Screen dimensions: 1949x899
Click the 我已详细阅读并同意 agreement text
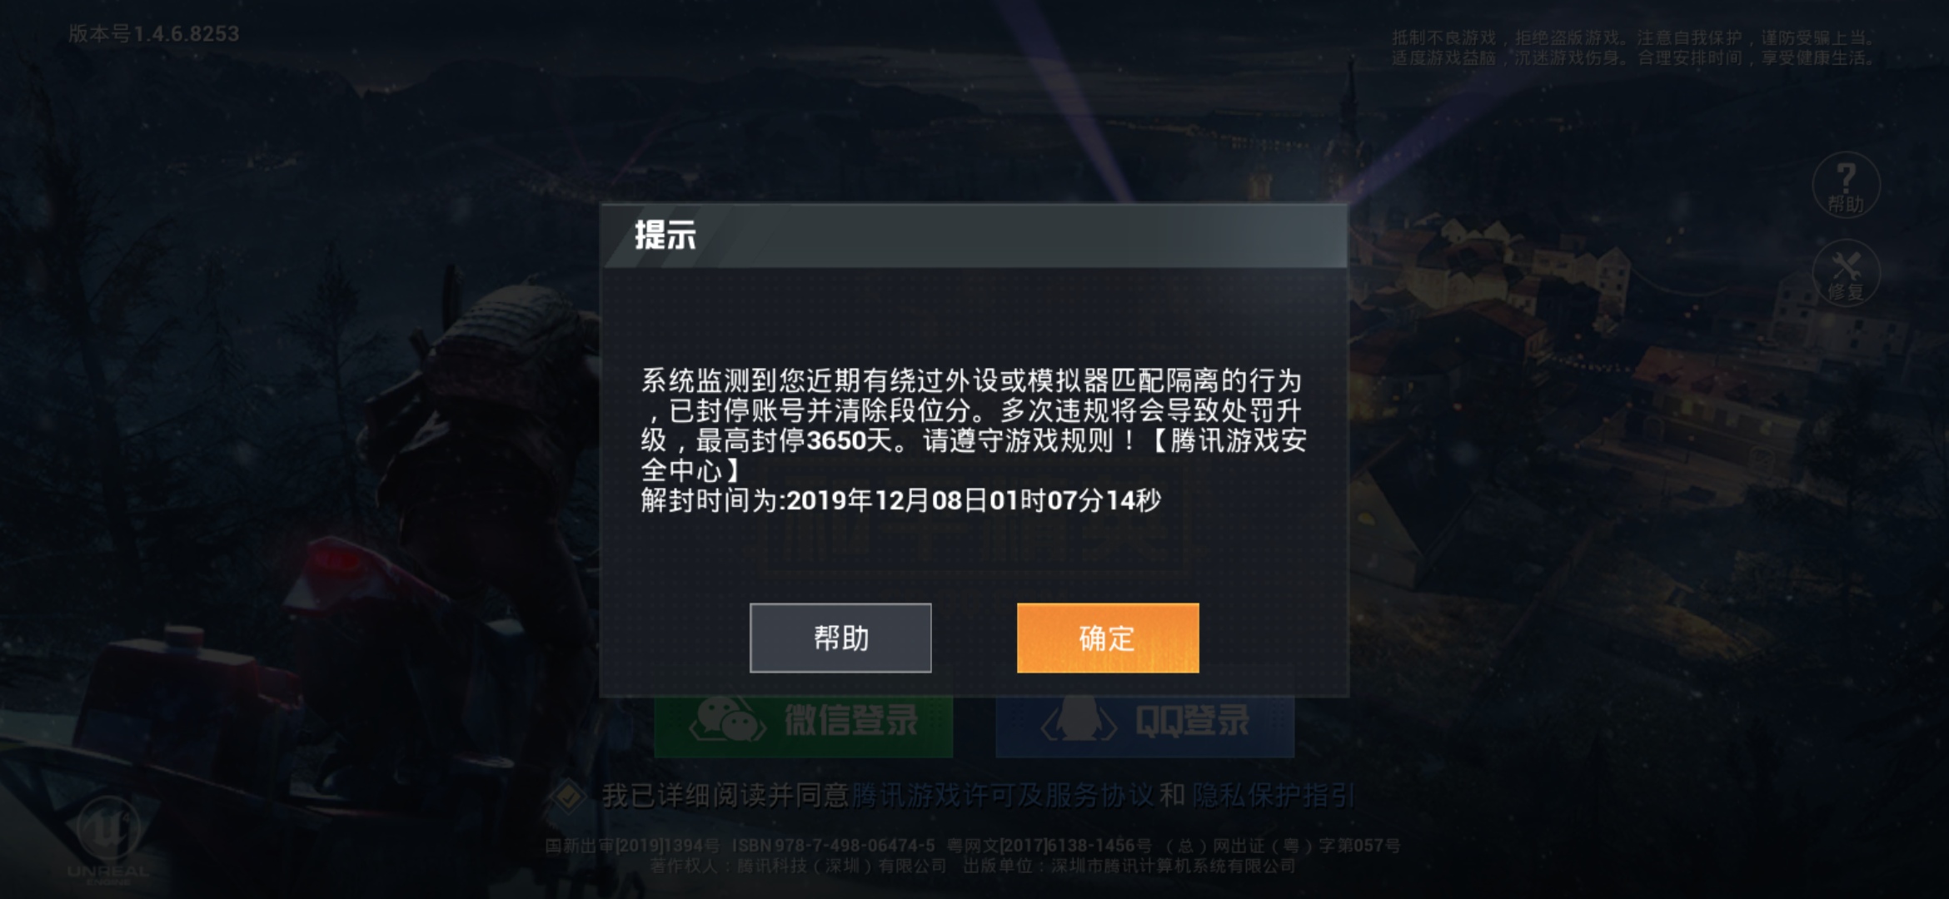(x=725, y=796)
